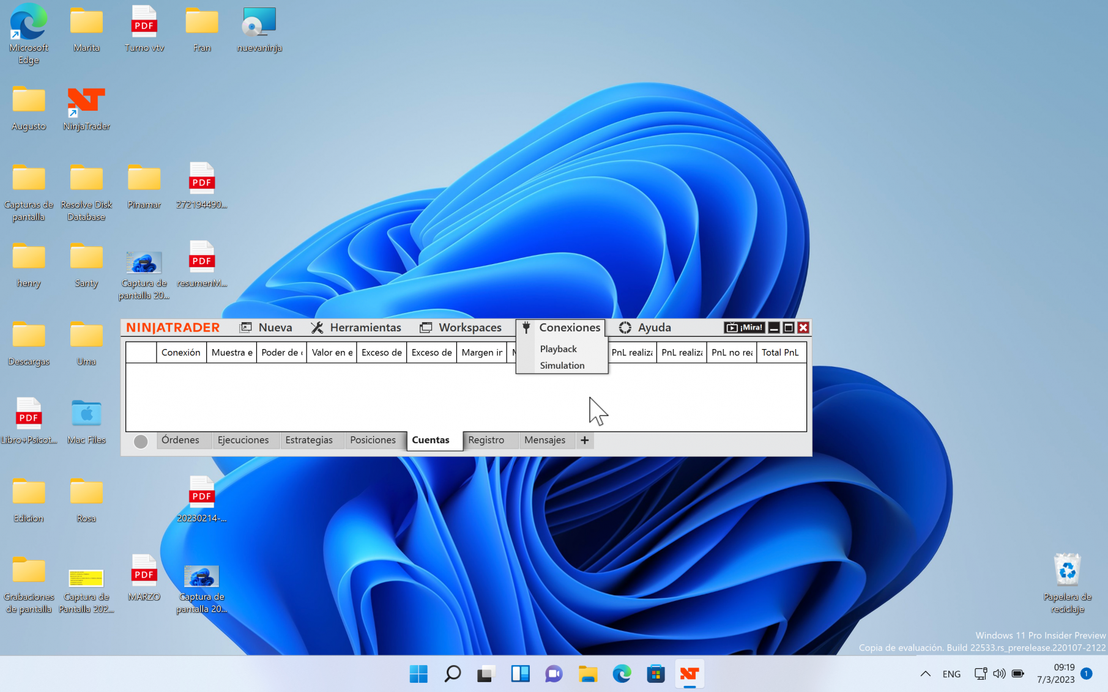This screenshot has width=1108, height=692.
Task: Switch to the Órdenes tab
Action: (180, 440)
